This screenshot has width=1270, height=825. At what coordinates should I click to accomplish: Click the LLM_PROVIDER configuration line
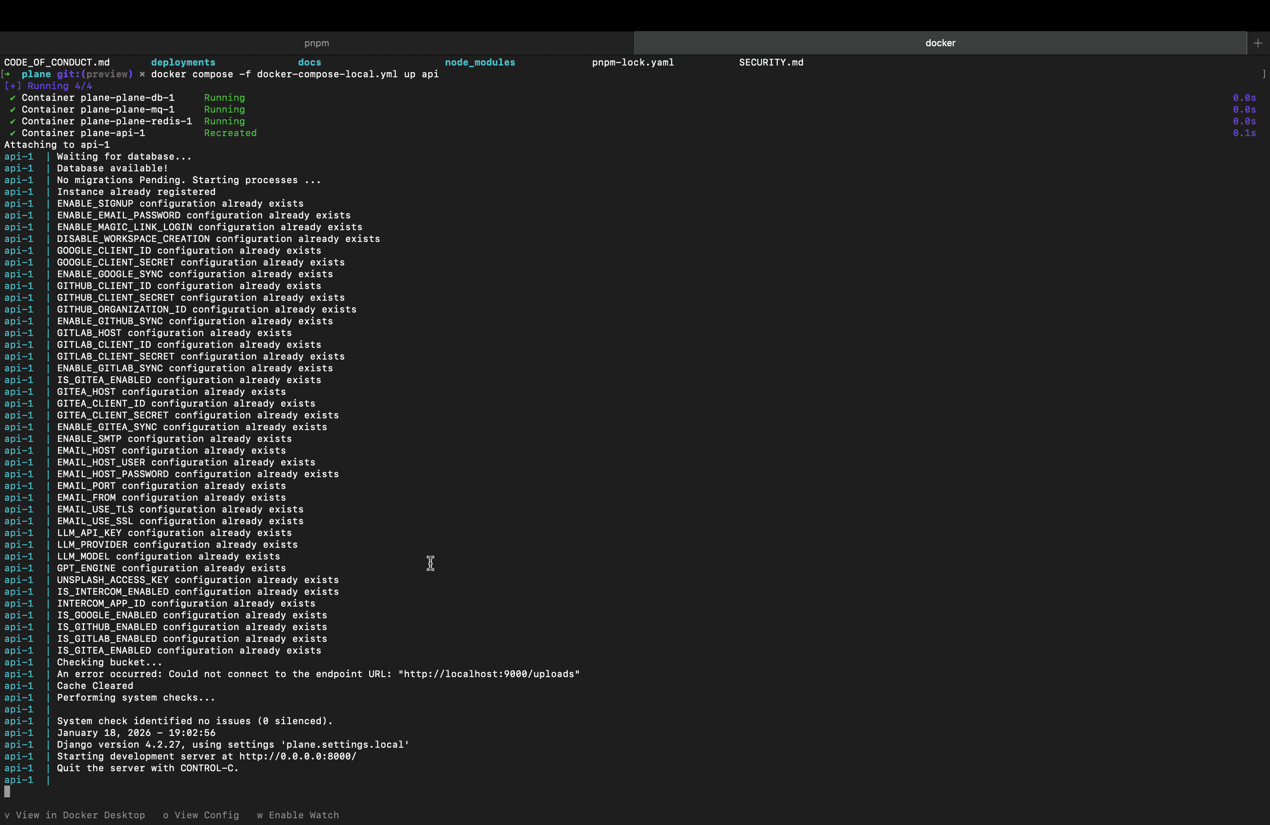[x=177, y=544]
